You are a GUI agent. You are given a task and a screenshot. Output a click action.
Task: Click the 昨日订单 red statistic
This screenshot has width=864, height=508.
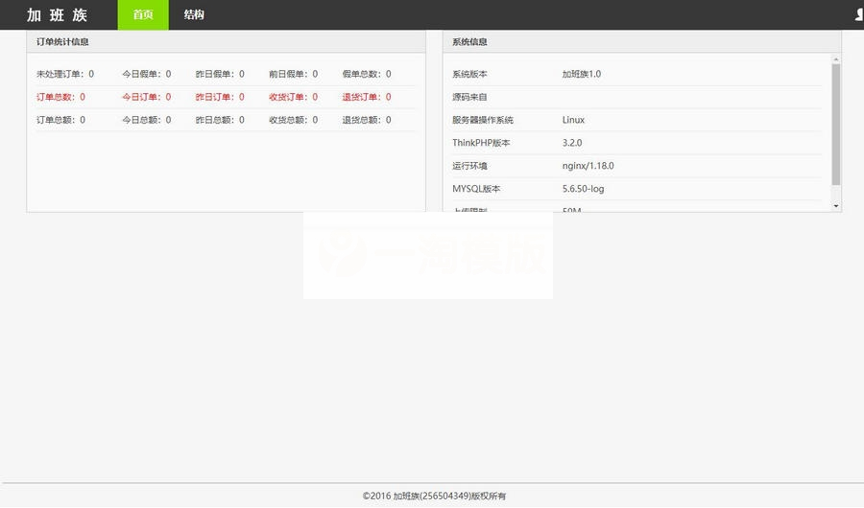[x=220, y=97]
